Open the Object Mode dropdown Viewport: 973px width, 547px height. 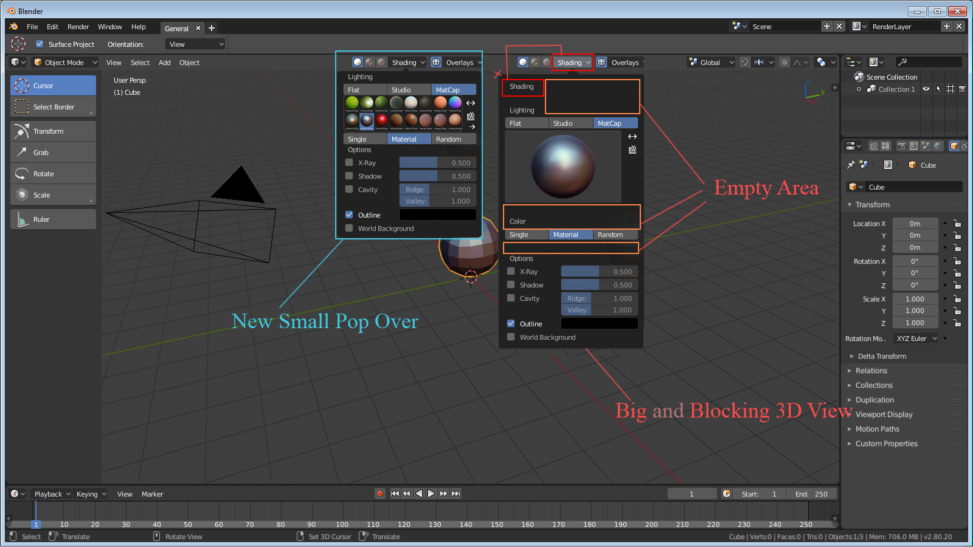click(x=65, y=62)
